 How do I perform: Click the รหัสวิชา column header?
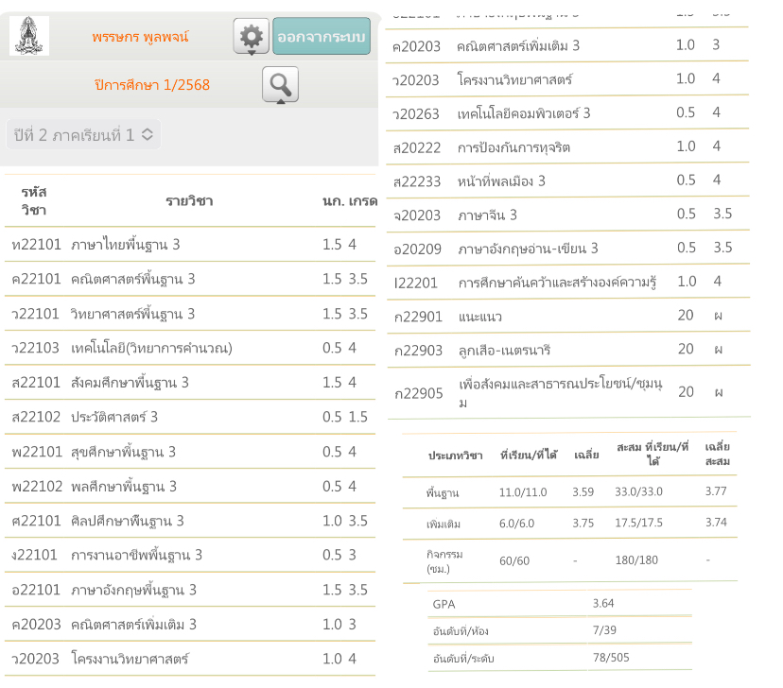[x=34, y=201]
